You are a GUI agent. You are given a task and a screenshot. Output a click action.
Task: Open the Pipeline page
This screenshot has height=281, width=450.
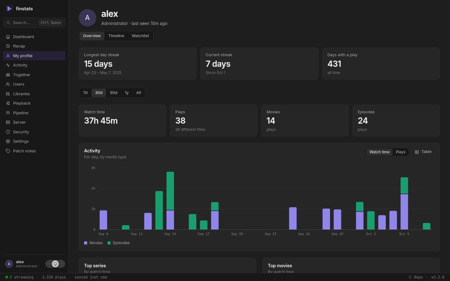pyautogui.click(x=34, y=113)
